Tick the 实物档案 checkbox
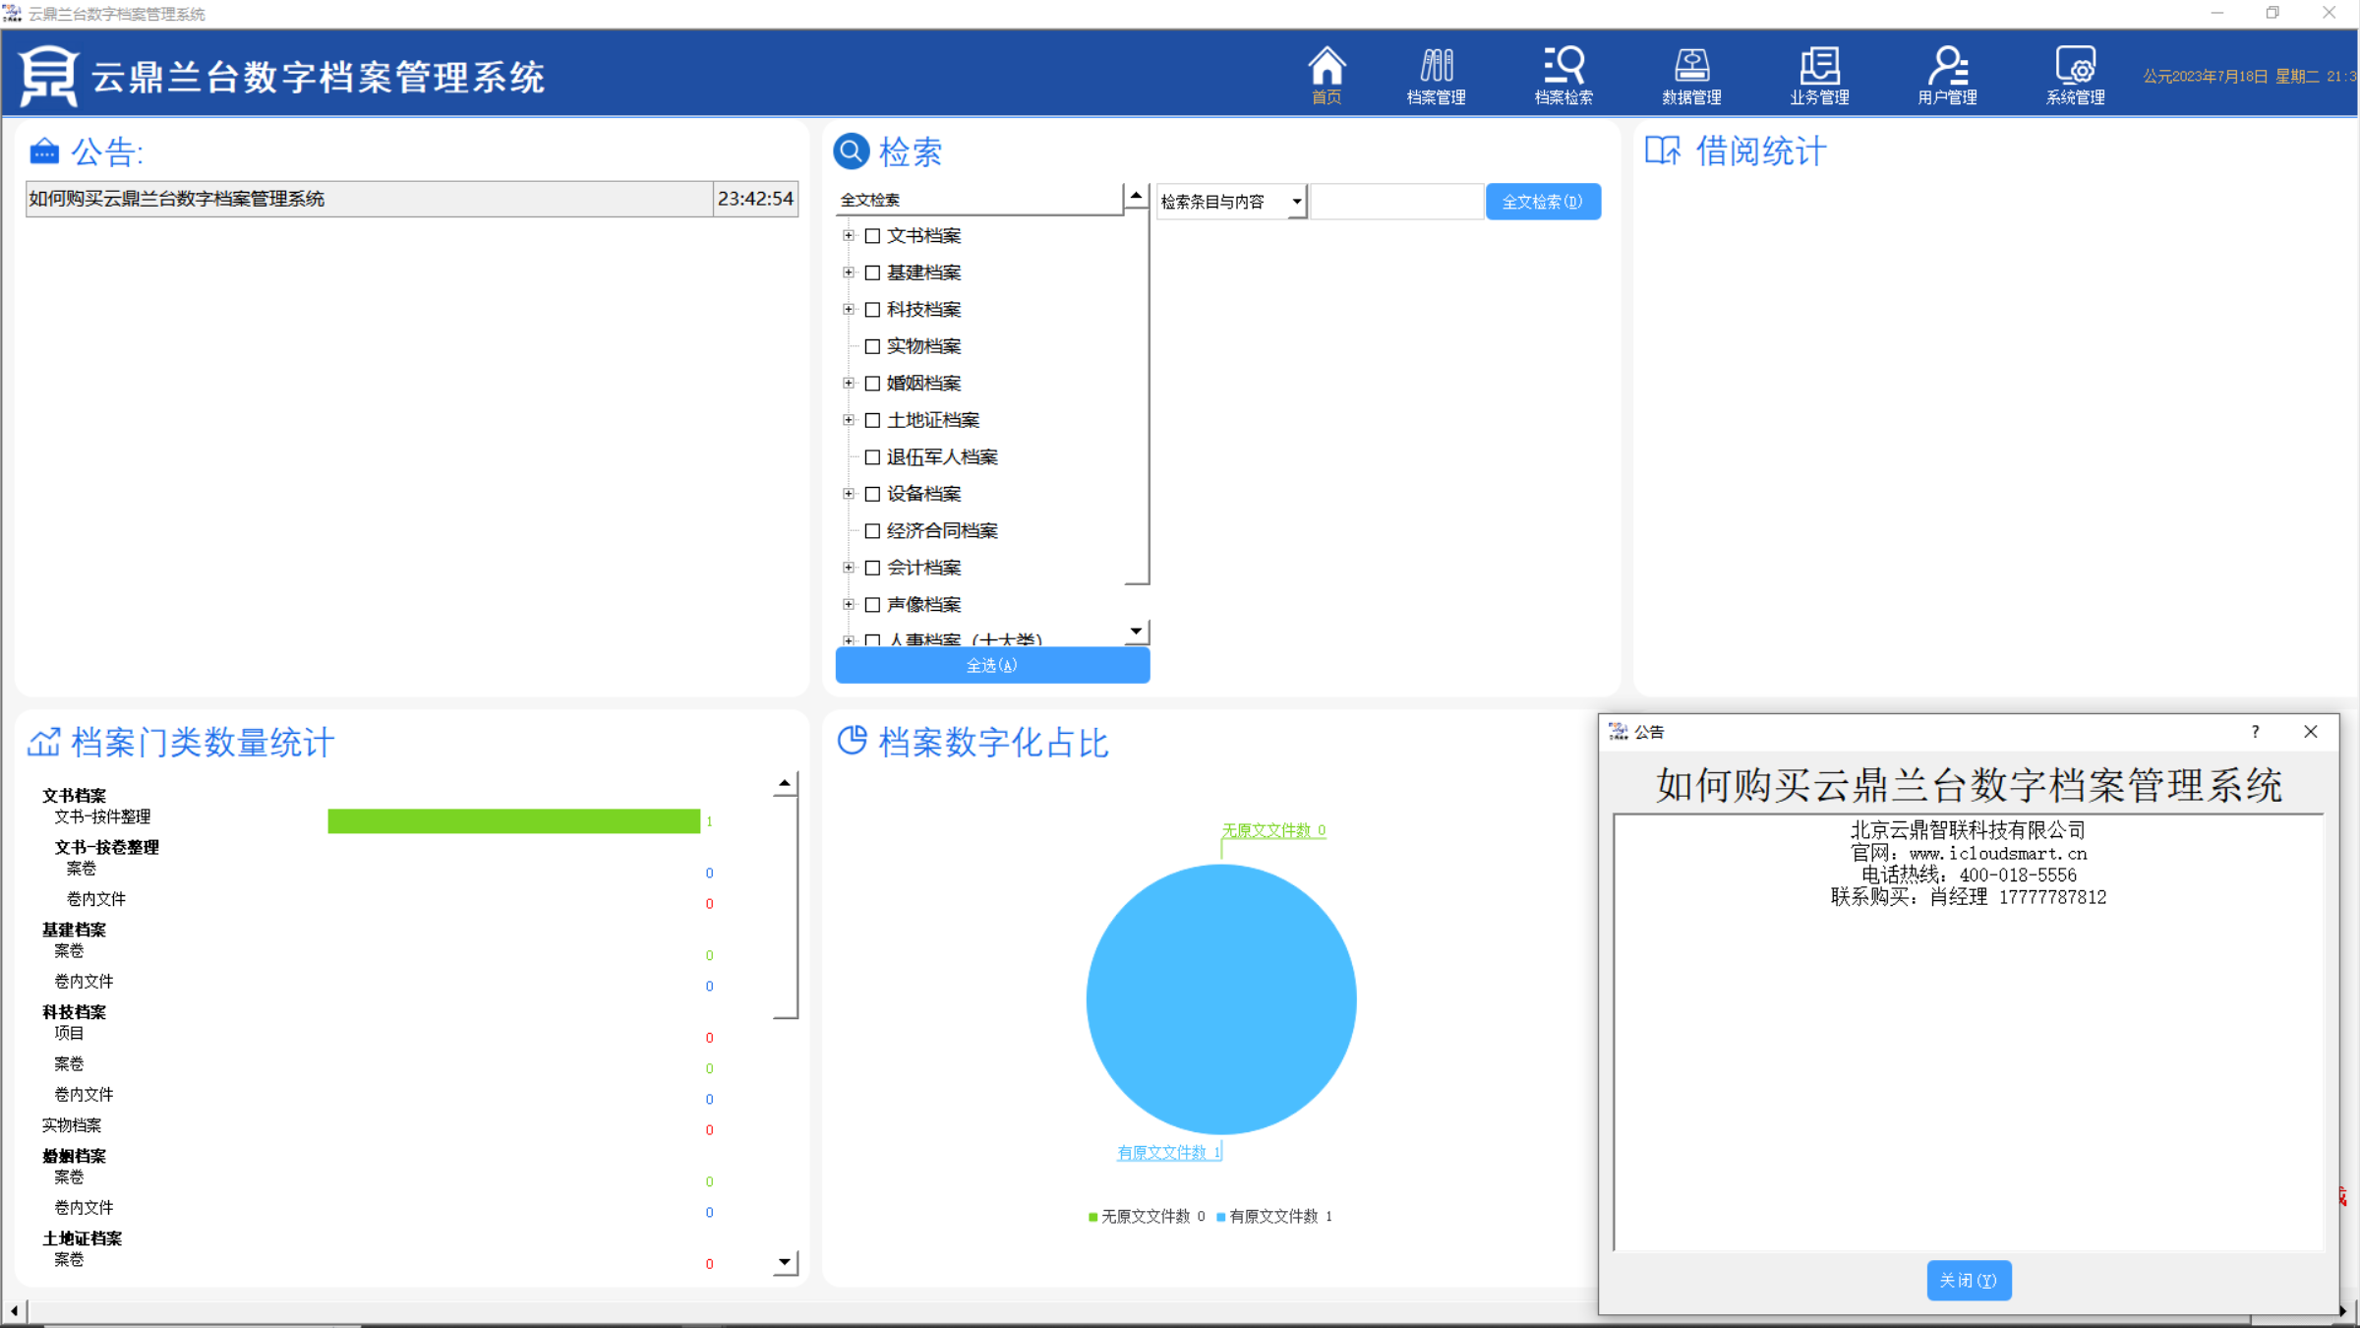2360x1328 pixels. click(x=872, y=346)
